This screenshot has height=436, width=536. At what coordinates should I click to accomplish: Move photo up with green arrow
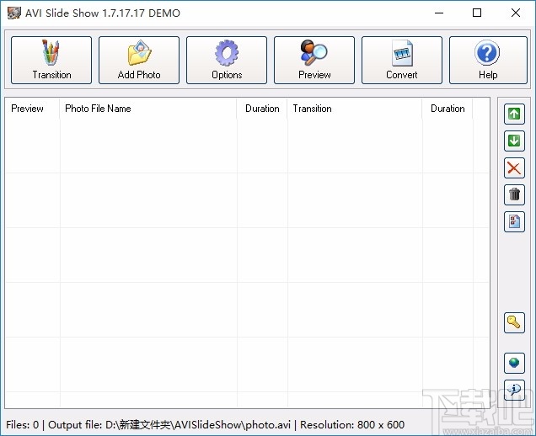click(514, 114)
